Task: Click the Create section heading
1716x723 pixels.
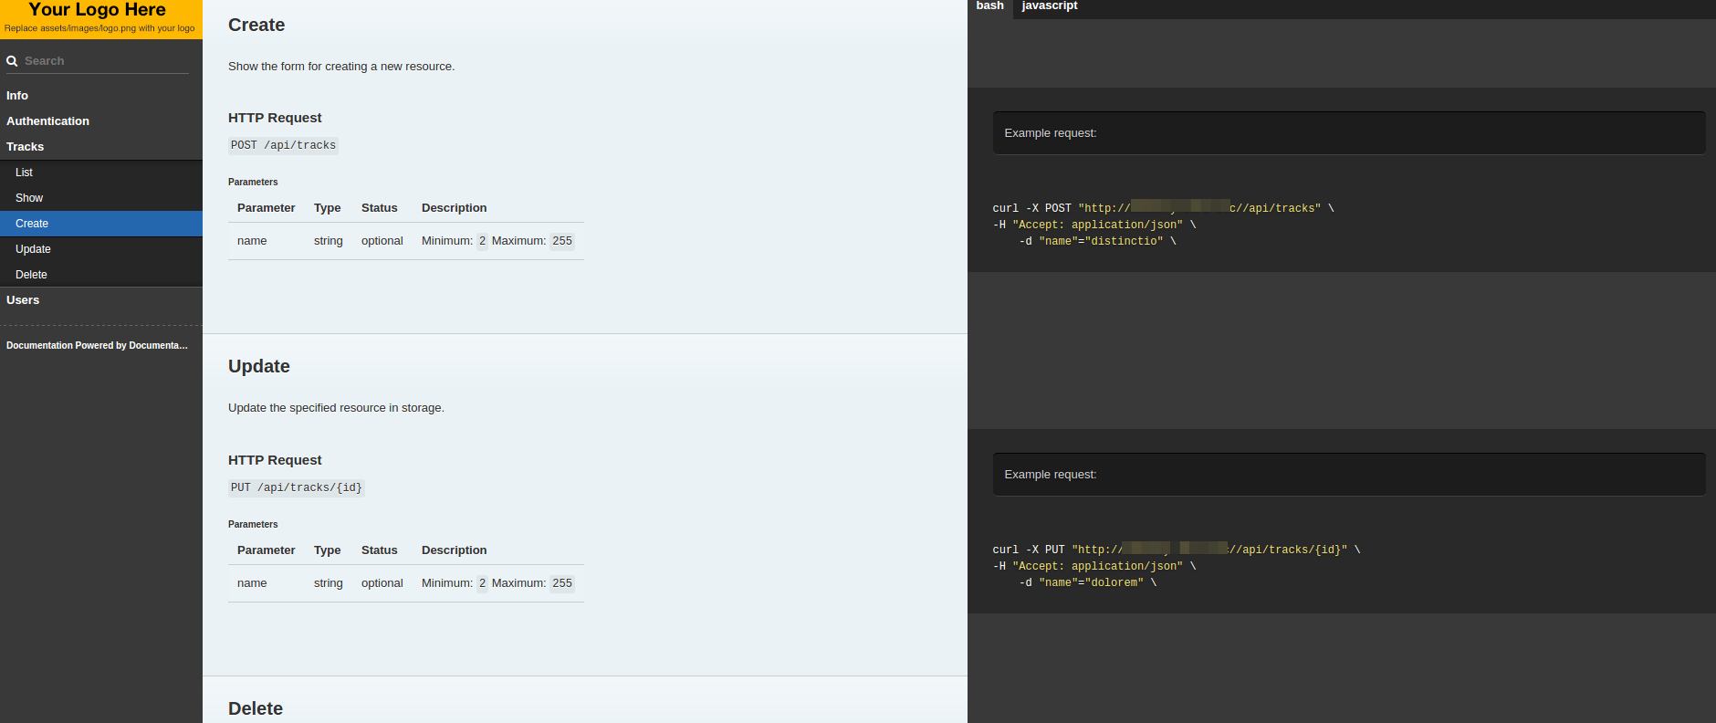Action: [256, 26]
